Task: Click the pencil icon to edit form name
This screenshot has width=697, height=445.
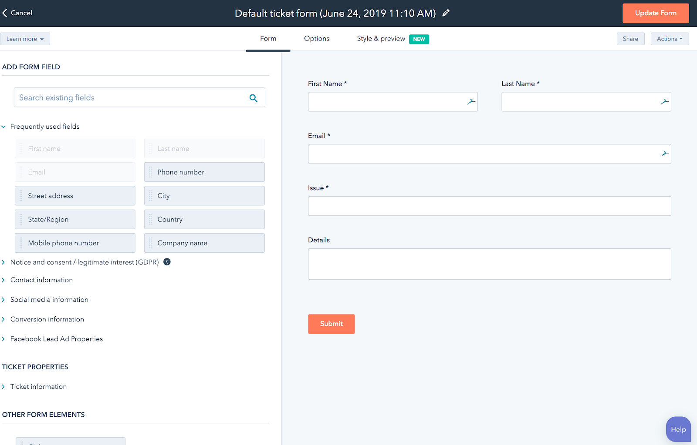Action: coord(446,13)
